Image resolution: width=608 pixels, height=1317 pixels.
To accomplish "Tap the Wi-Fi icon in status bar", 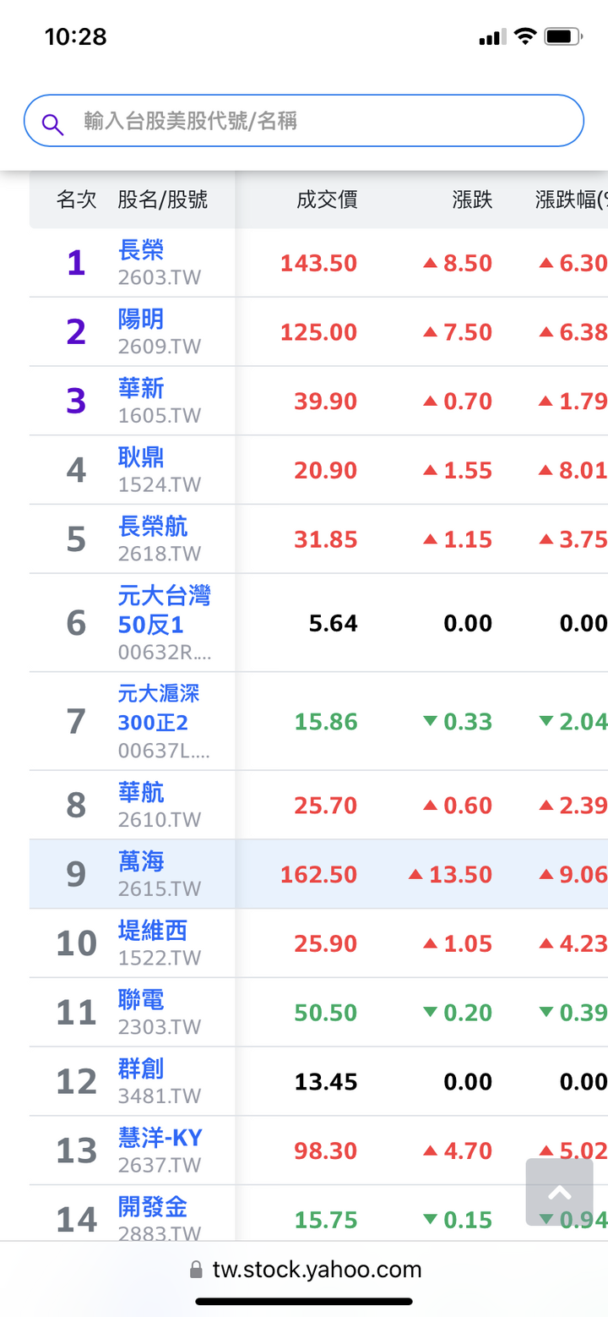I will [525, 37].
